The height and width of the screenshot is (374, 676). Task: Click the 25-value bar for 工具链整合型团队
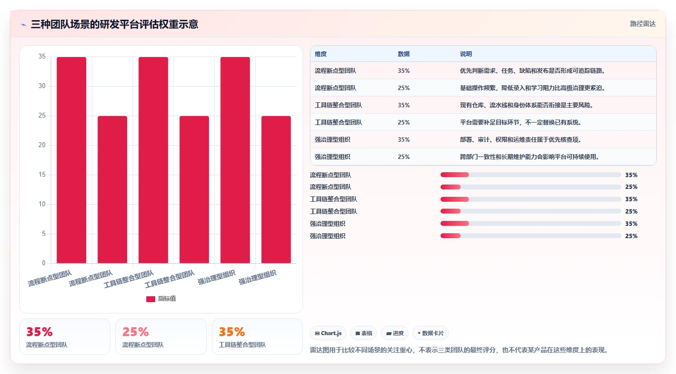pyautogui.click(x=194, y=189)
